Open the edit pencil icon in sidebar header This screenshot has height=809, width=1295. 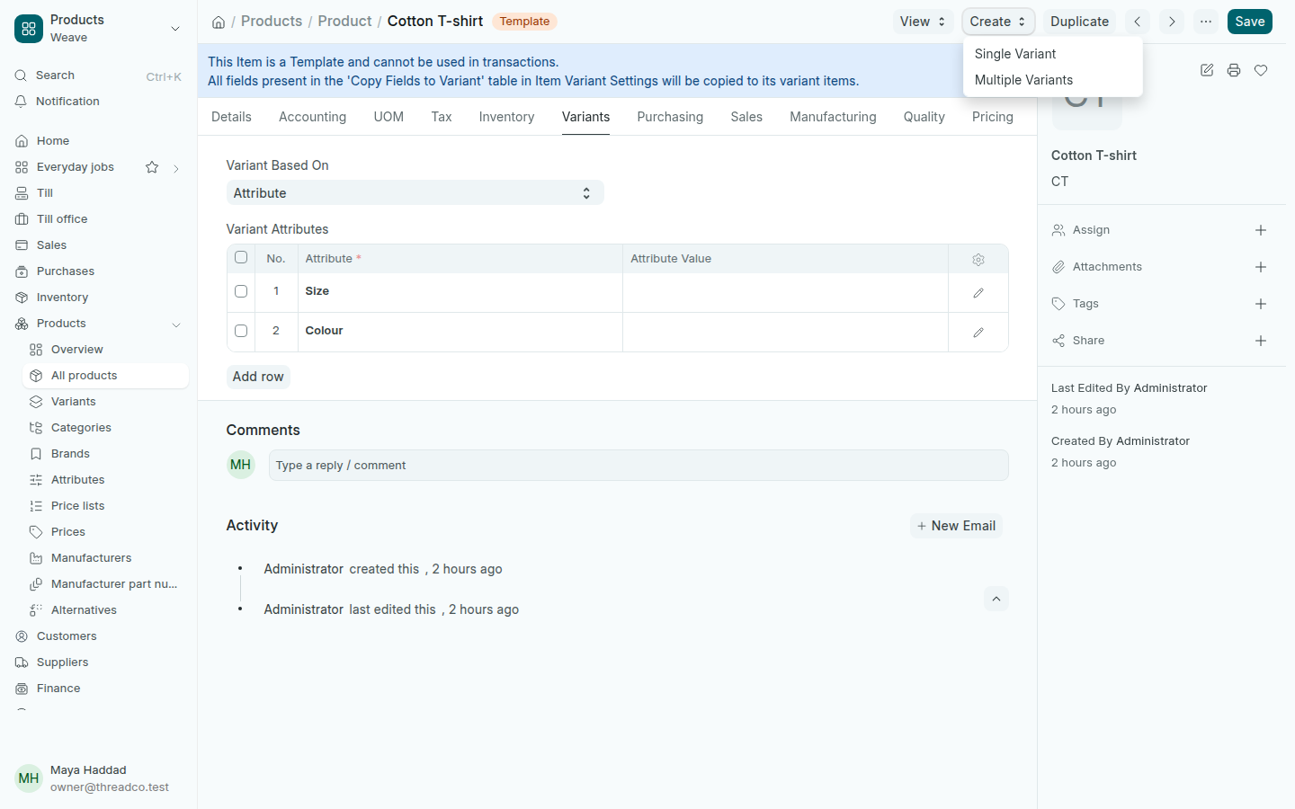tap(1207, 70)
